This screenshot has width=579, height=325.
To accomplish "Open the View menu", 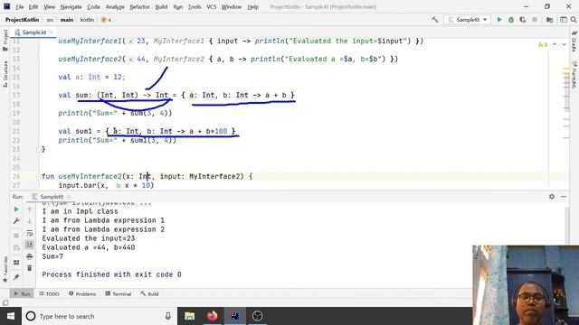I will click(x=49, y=6).
